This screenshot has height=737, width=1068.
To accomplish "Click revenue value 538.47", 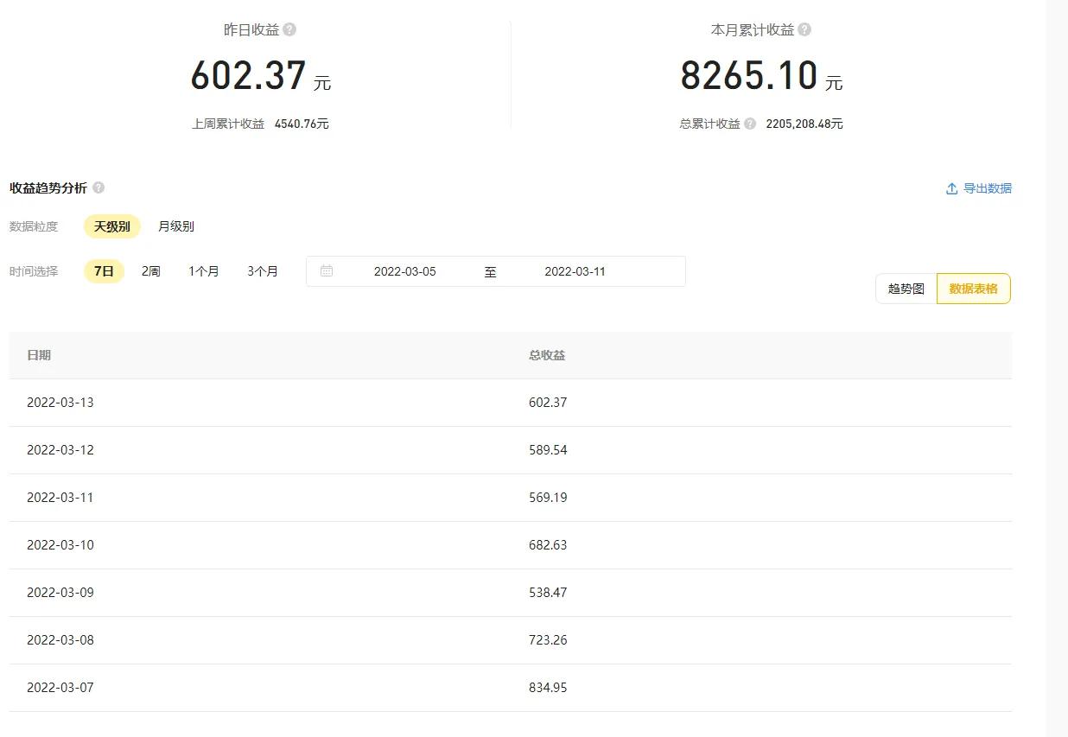I will pos(548,593).
